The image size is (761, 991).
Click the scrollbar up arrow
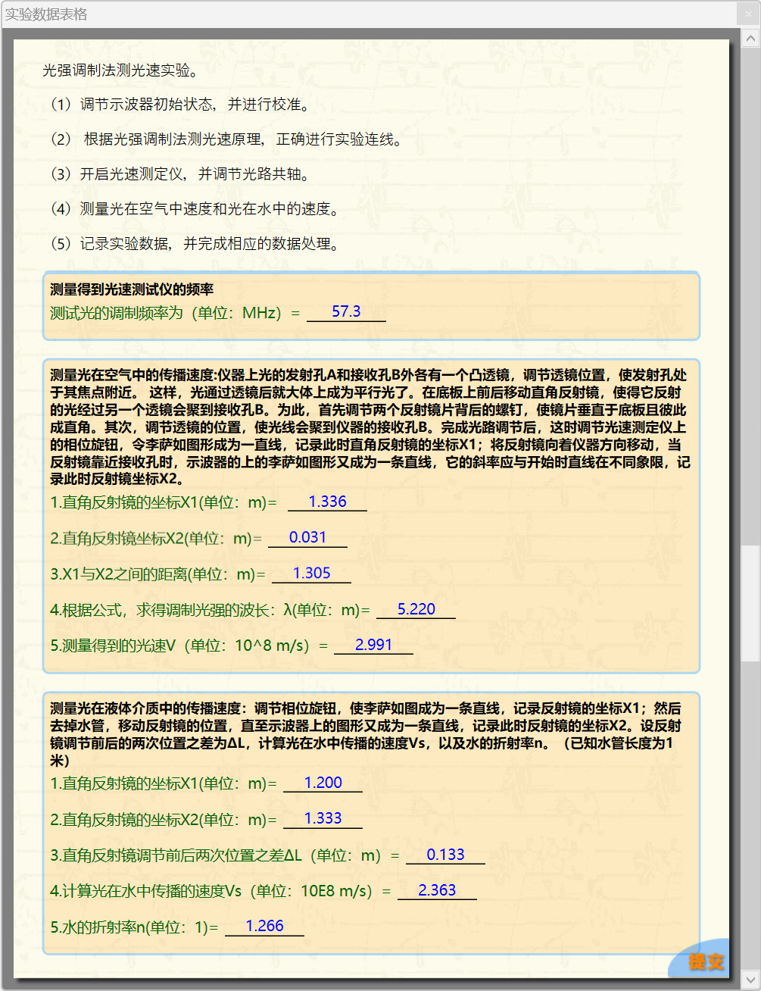click(x=750, y=38)
